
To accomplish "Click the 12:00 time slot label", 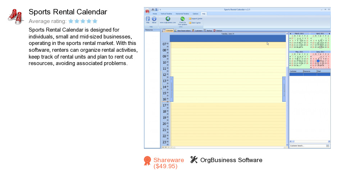I will pos(165,75).
